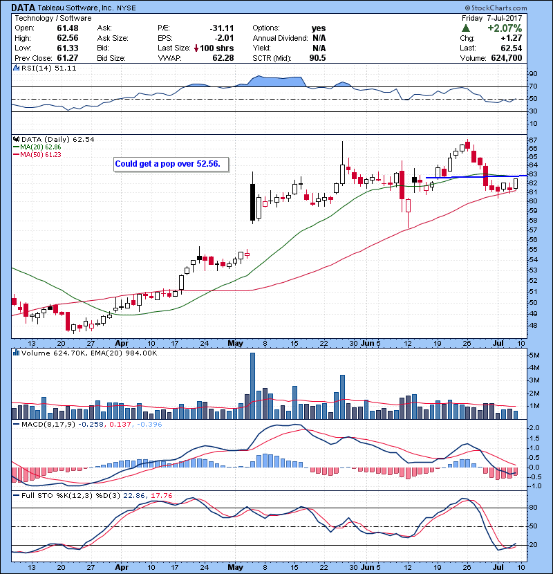Click the Chg value +1.27
553x574 pixels.
click(512, 38)
